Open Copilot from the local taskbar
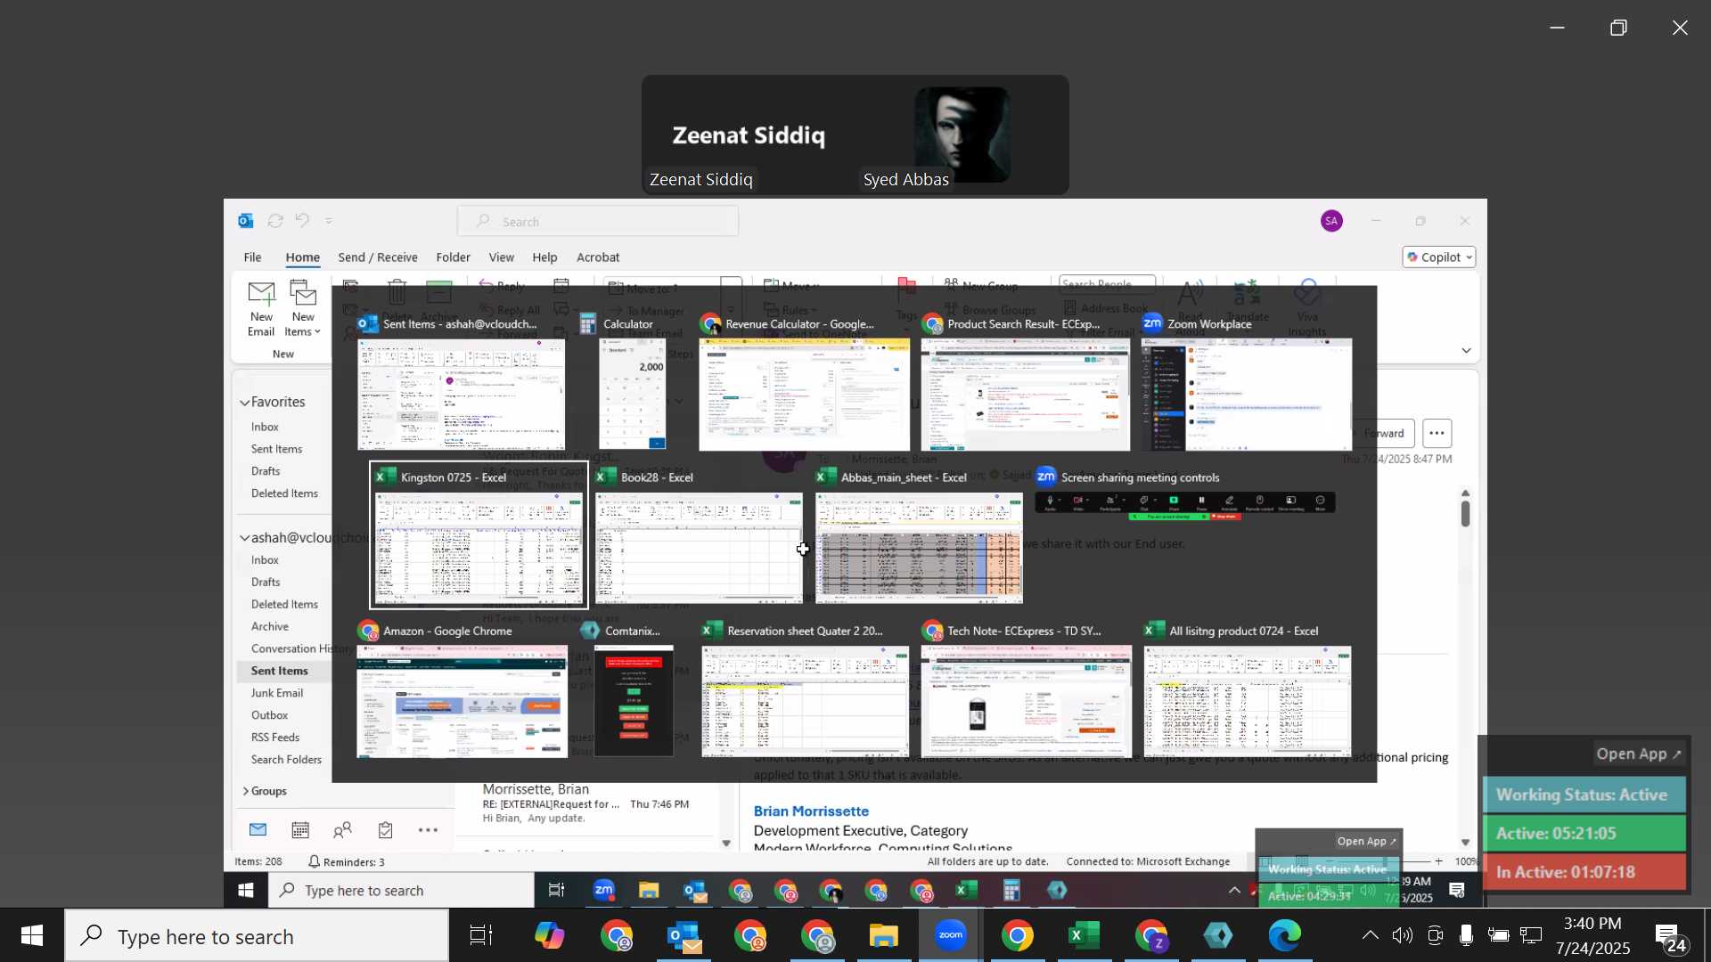Screen dimensions: 1711x962 tap(549, 936)
